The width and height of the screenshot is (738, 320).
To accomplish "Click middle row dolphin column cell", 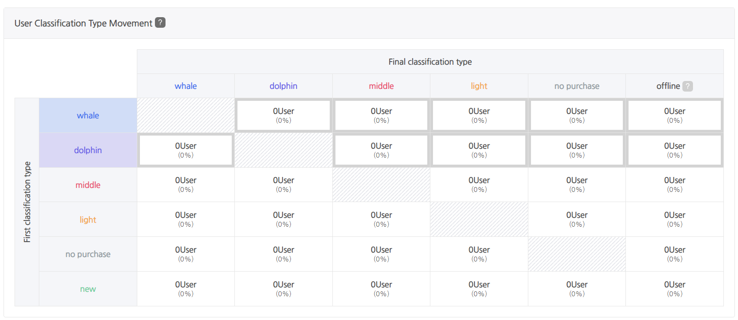I will click(x=283, y=185).
